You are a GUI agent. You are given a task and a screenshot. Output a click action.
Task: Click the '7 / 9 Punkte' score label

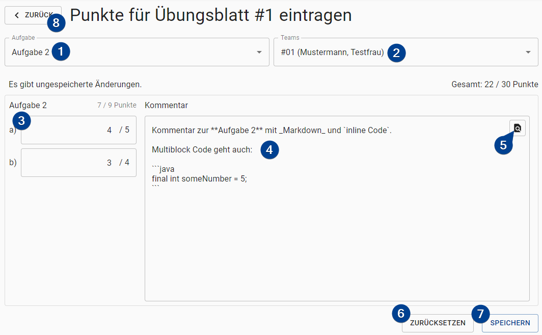point(117,105)
